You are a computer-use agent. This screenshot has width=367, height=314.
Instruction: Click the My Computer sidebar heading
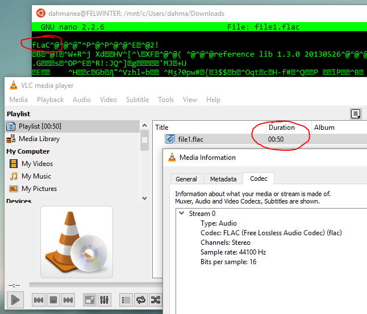coord(28,151)
